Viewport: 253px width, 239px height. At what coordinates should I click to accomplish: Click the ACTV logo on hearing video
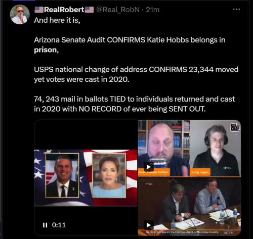pyautogui.click(x=229, y=233)
